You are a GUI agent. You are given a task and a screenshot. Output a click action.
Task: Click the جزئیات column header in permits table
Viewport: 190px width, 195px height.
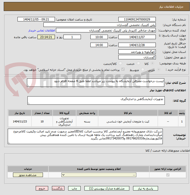[28, 169]
